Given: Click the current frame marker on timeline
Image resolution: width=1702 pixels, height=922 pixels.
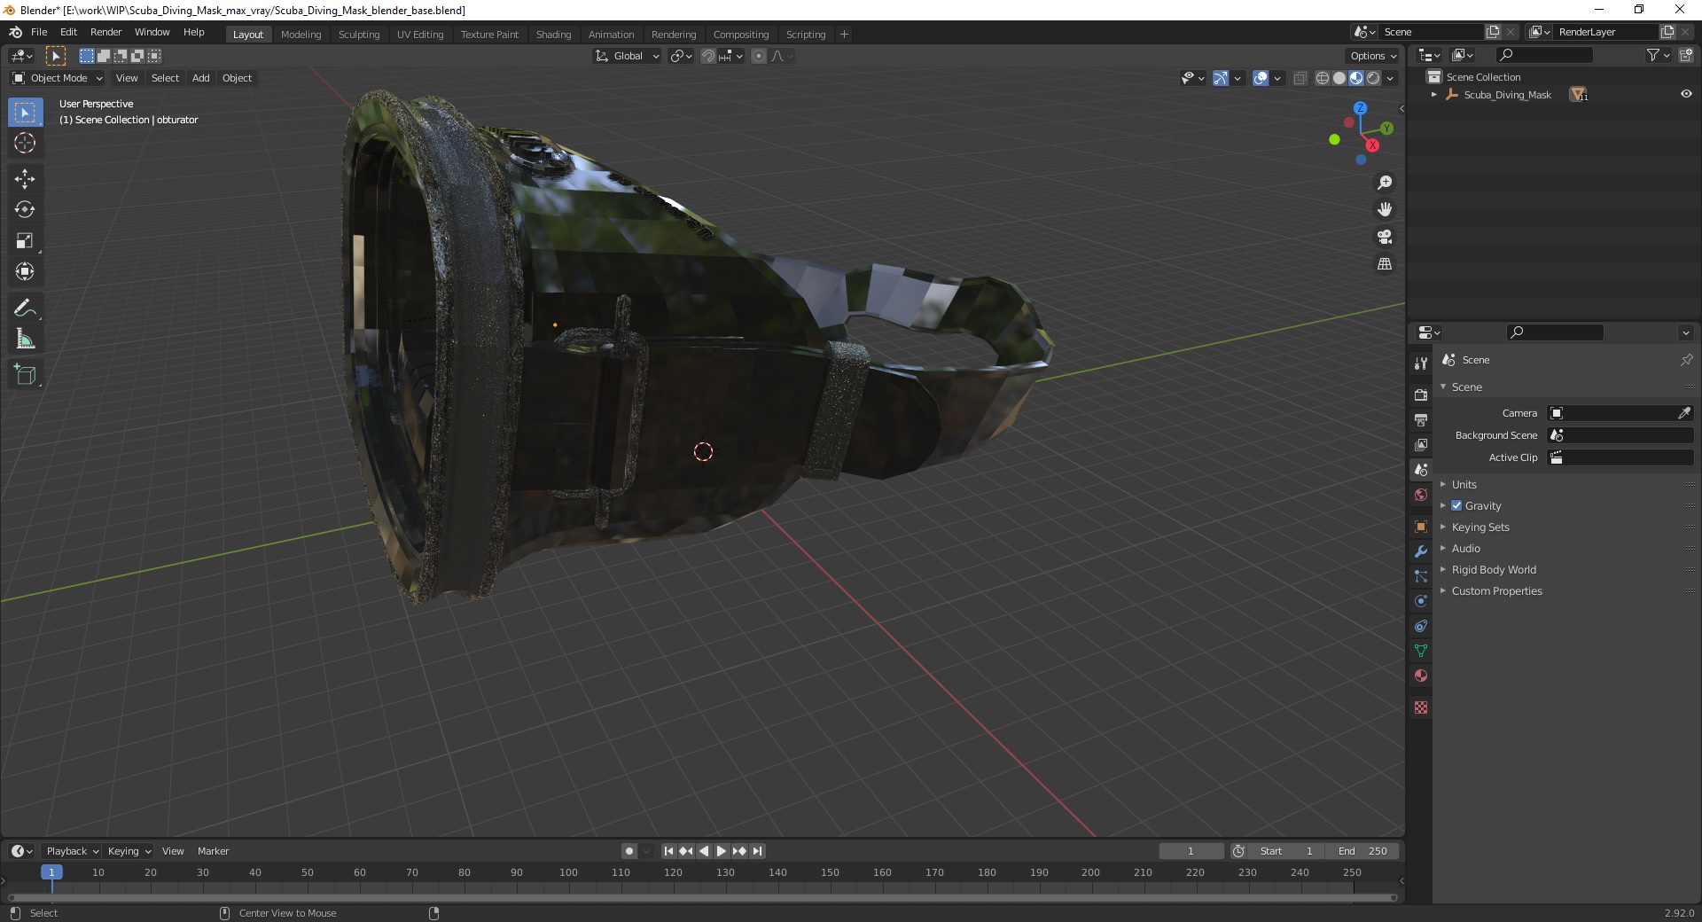Looking at the screenshot, I should [x=51, y=872].
